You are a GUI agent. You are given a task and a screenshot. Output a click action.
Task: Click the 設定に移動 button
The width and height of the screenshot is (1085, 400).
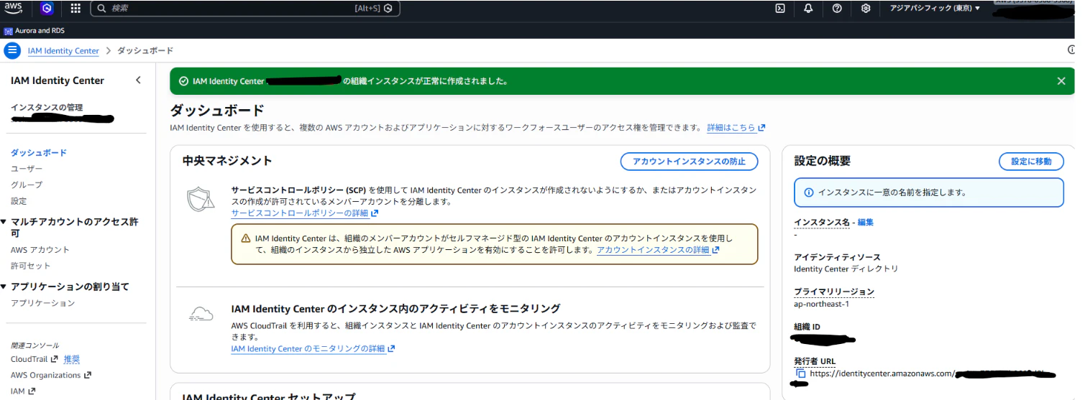(1031, 162)
